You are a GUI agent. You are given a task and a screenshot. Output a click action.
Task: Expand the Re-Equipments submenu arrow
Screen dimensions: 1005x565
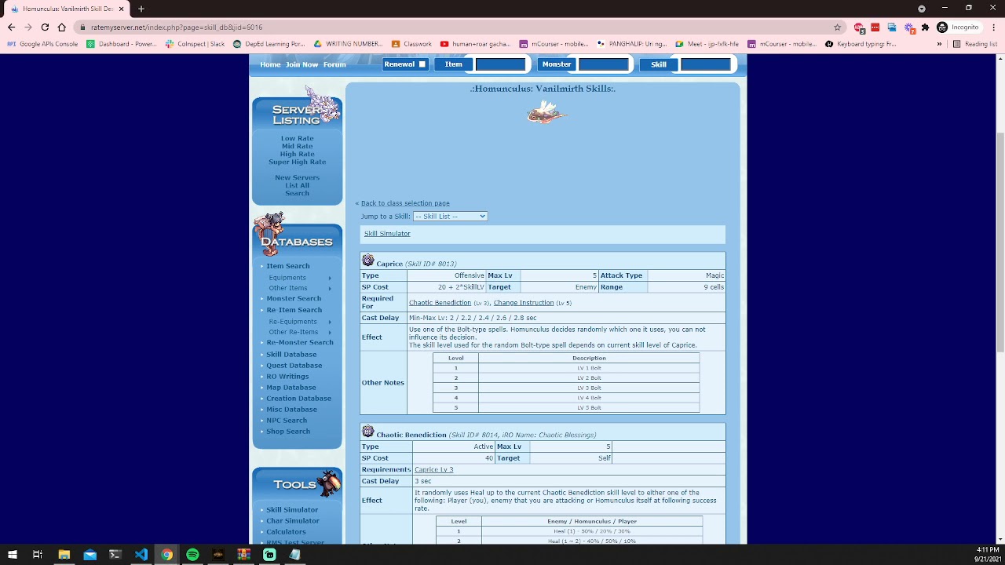click(330, 322)
